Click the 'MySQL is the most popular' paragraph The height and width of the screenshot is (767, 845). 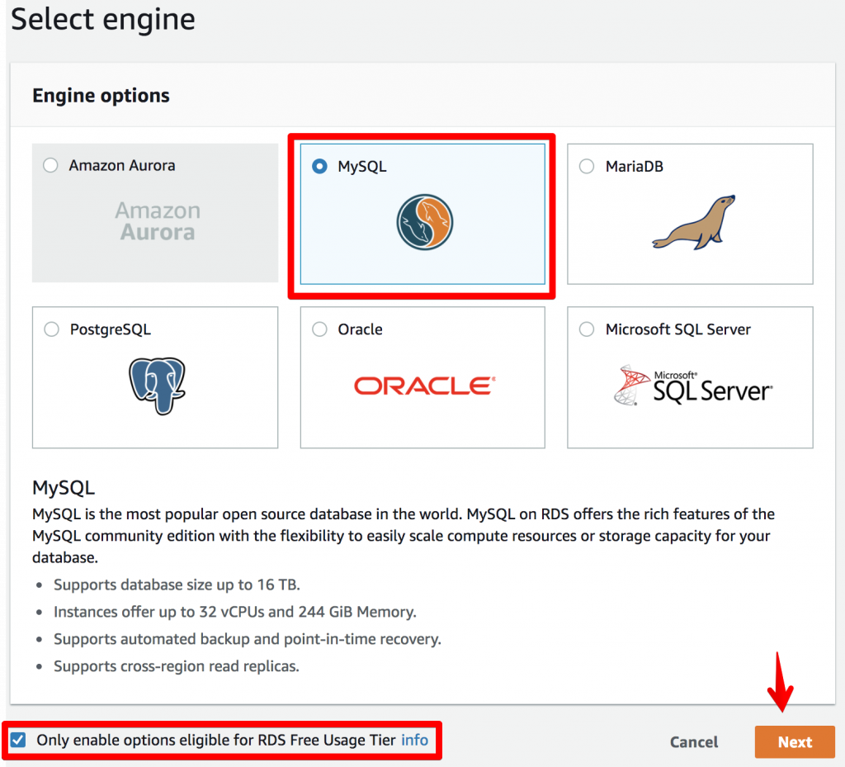(x=404, y=535)
